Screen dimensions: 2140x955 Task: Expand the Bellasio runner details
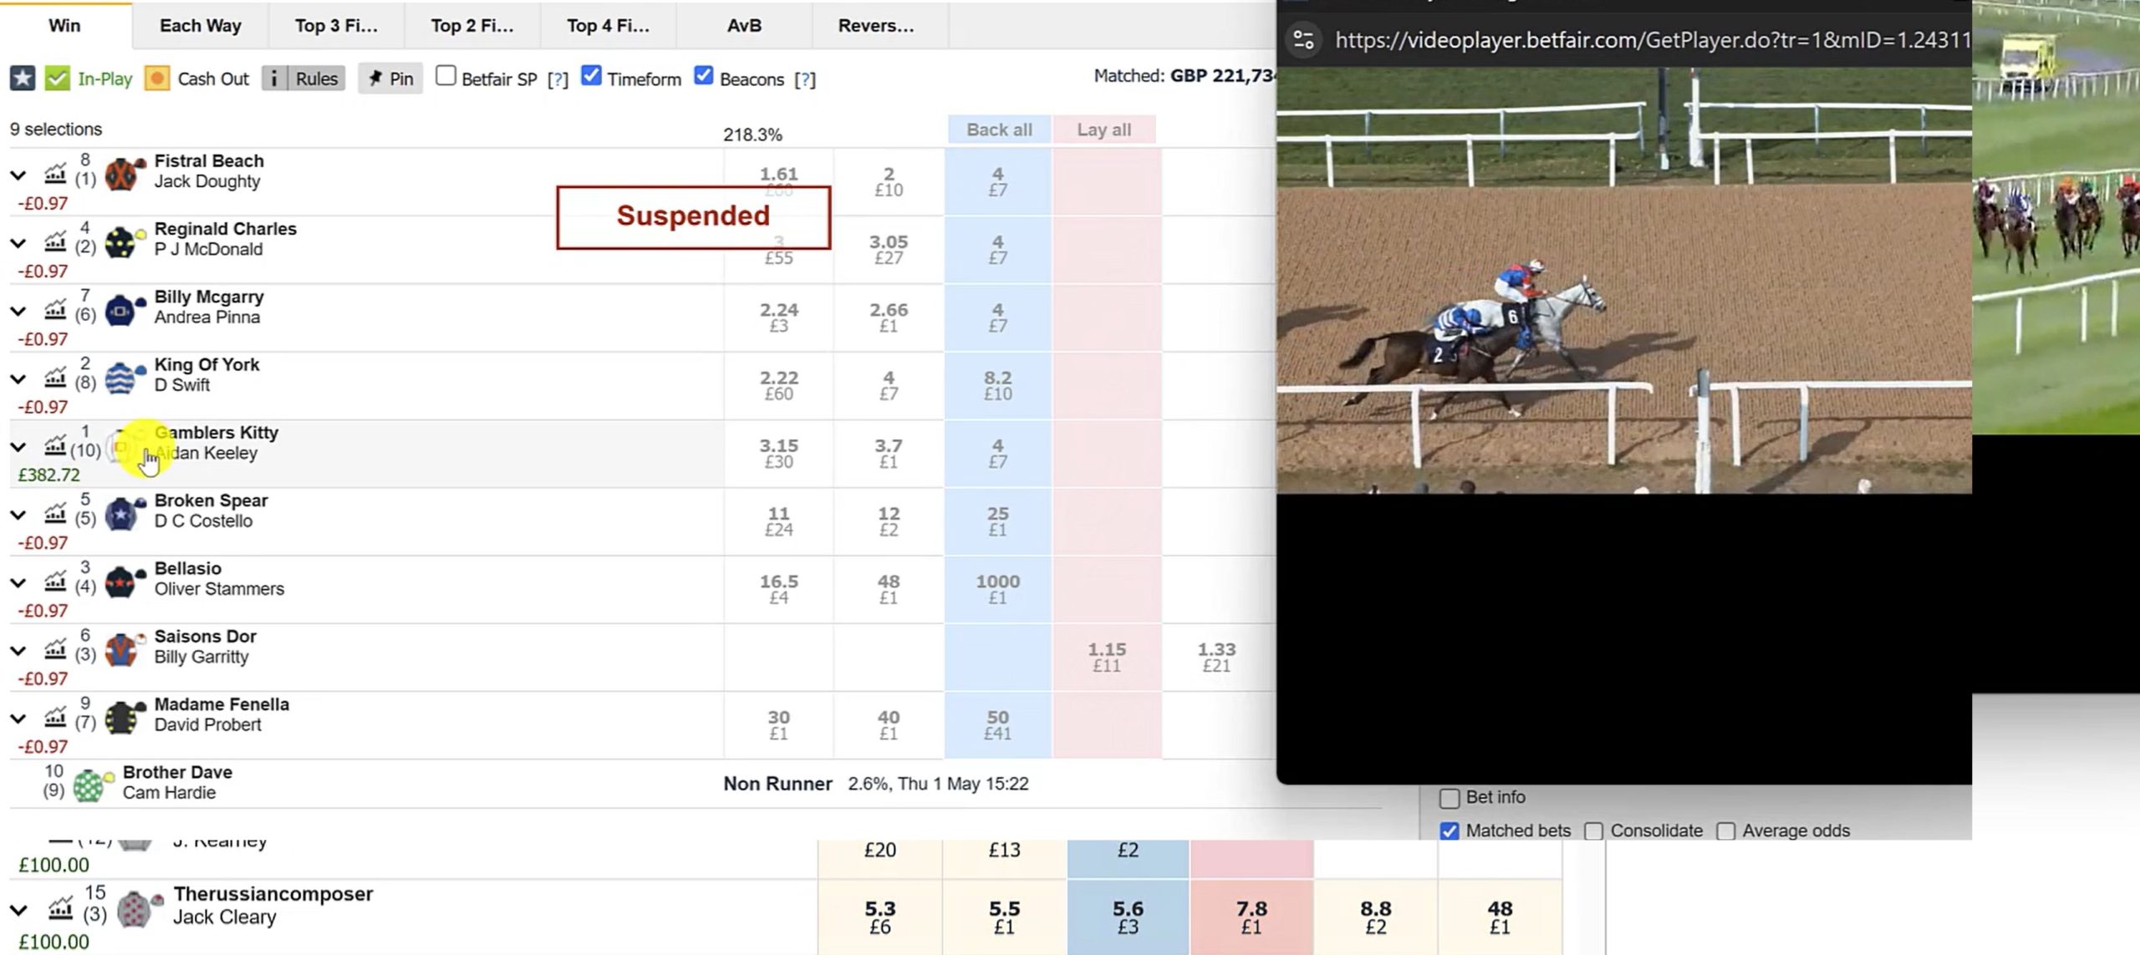[x=18, y=582]
